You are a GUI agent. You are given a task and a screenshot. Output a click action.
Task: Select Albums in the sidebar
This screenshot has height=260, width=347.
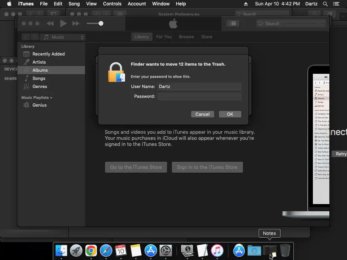[x=51, y=70]
